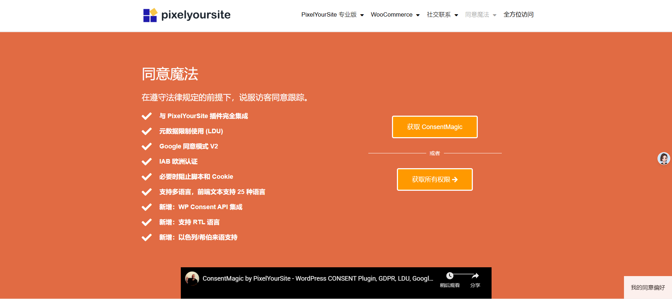Click the ConsentMagic video title link

(x=317, y=279)
